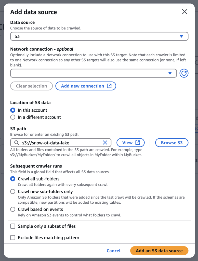Choose Crawl new sub-folders only
198x261 pixels.
pyautogui.click(x=13, y=191)
